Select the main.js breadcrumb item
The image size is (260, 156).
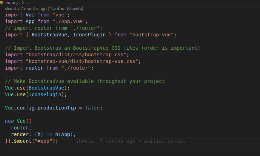point(13,3)
